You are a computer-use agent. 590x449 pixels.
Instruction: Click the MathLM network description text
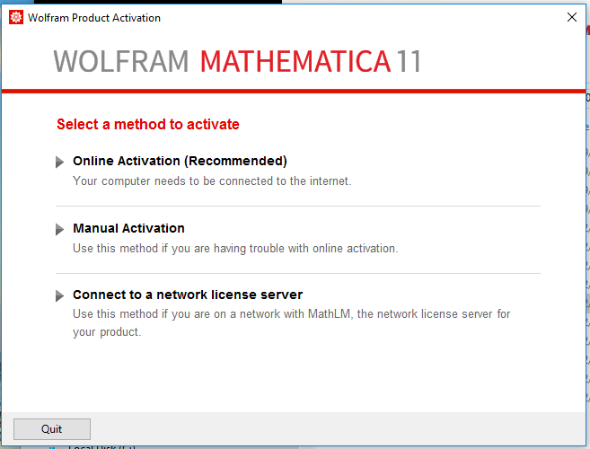pos(291,323)
